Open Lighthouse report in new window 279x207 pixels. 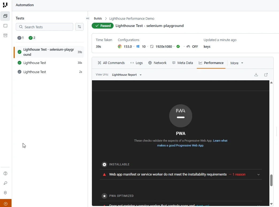pos(266,75)
